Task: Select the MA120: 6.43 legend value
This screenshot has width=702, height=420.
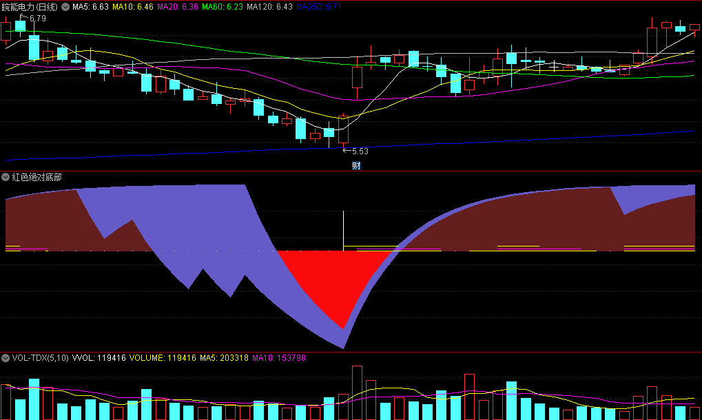Action: (x=269, y=7)
